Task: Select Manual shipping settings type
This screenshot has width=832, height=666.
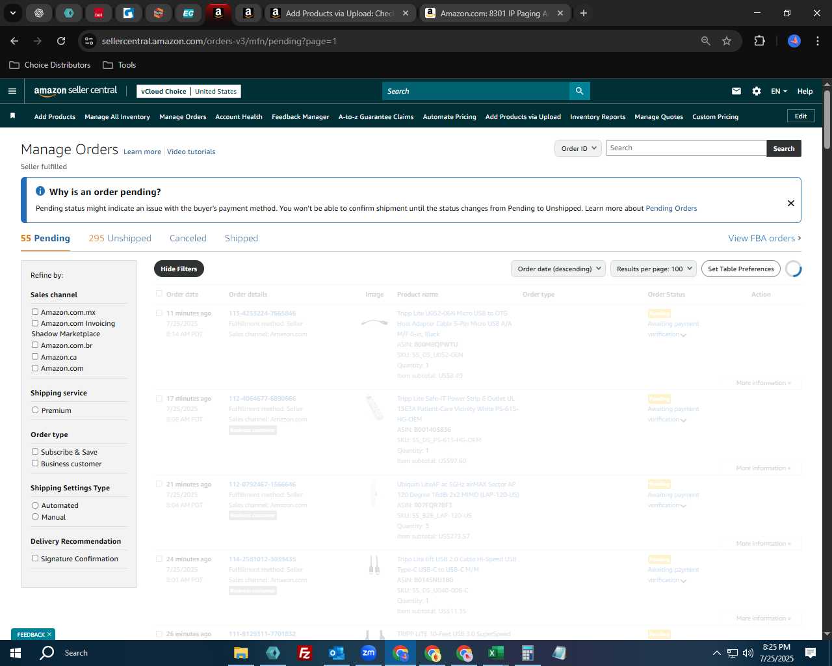Action: 35,517
